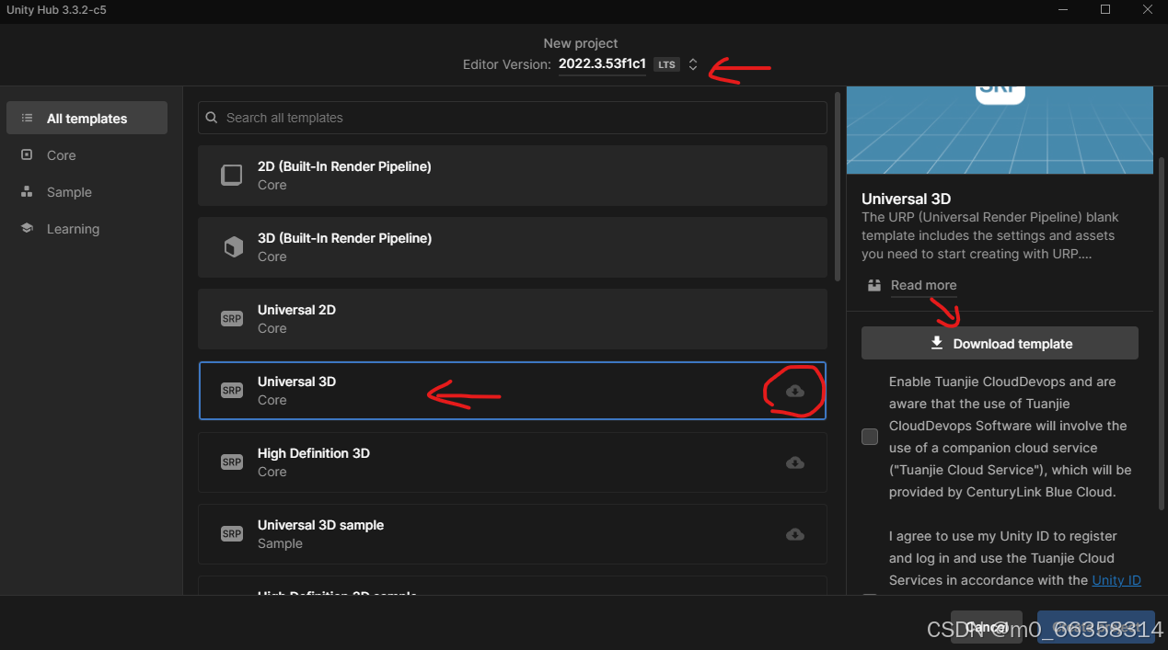Select the Learning category
The image size is (1168, 650).
(x=87, y=229)
